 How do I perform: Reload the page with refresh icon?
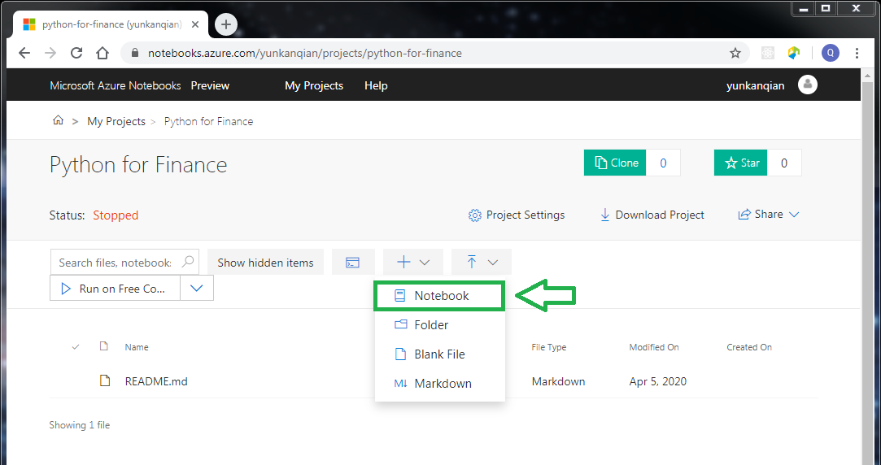(x=76, y=53)
